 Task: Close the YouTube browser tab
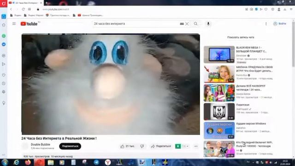pyautogui.click(x=41, y=3)
